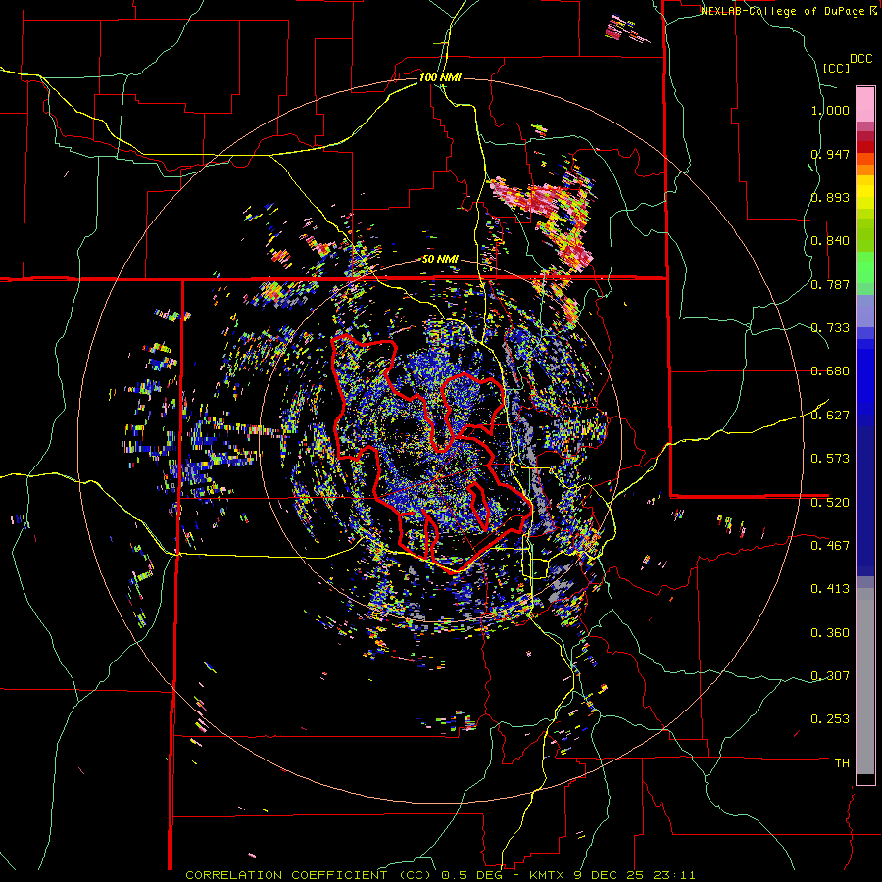This screenshot has height=882, width=882.
Task: Click the 0.627 legend value
Action: coord(830,416)
